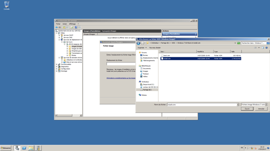Click the forward arrow in Server Manager toolbar
The width and height of the screenshot is (270, 151).
point(60,27)
